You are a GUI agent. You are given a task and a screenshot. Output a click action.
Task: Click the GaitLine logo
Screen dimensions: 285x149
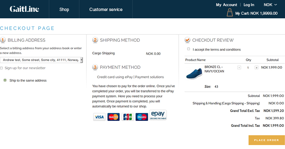coord(24,9)
